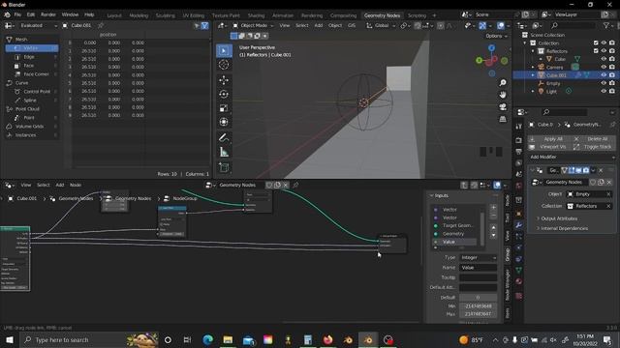Open the Global transform orientation dropdown
620x348 pixels.
tap(381, 25)
